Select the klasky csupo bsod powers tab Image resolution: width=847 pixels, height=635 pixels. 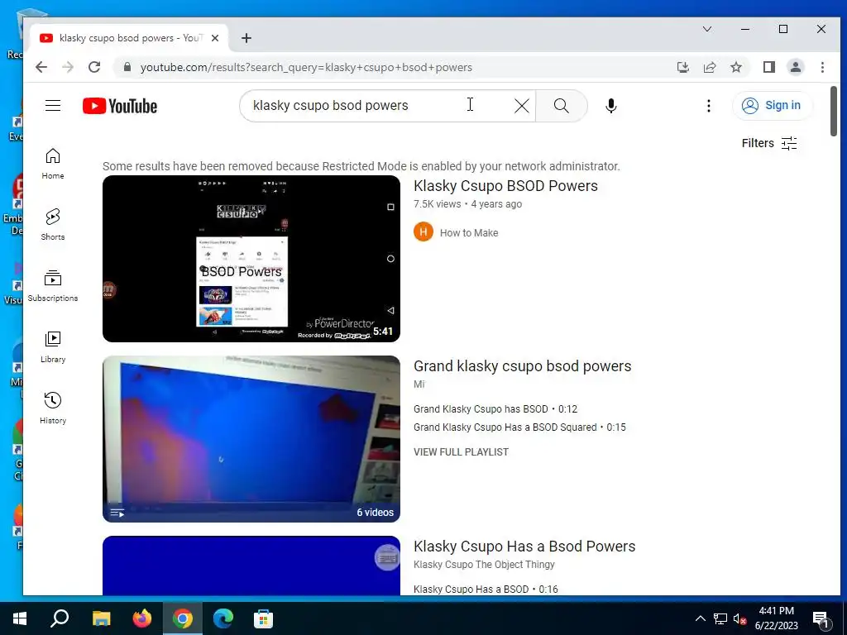coord(128,38)
